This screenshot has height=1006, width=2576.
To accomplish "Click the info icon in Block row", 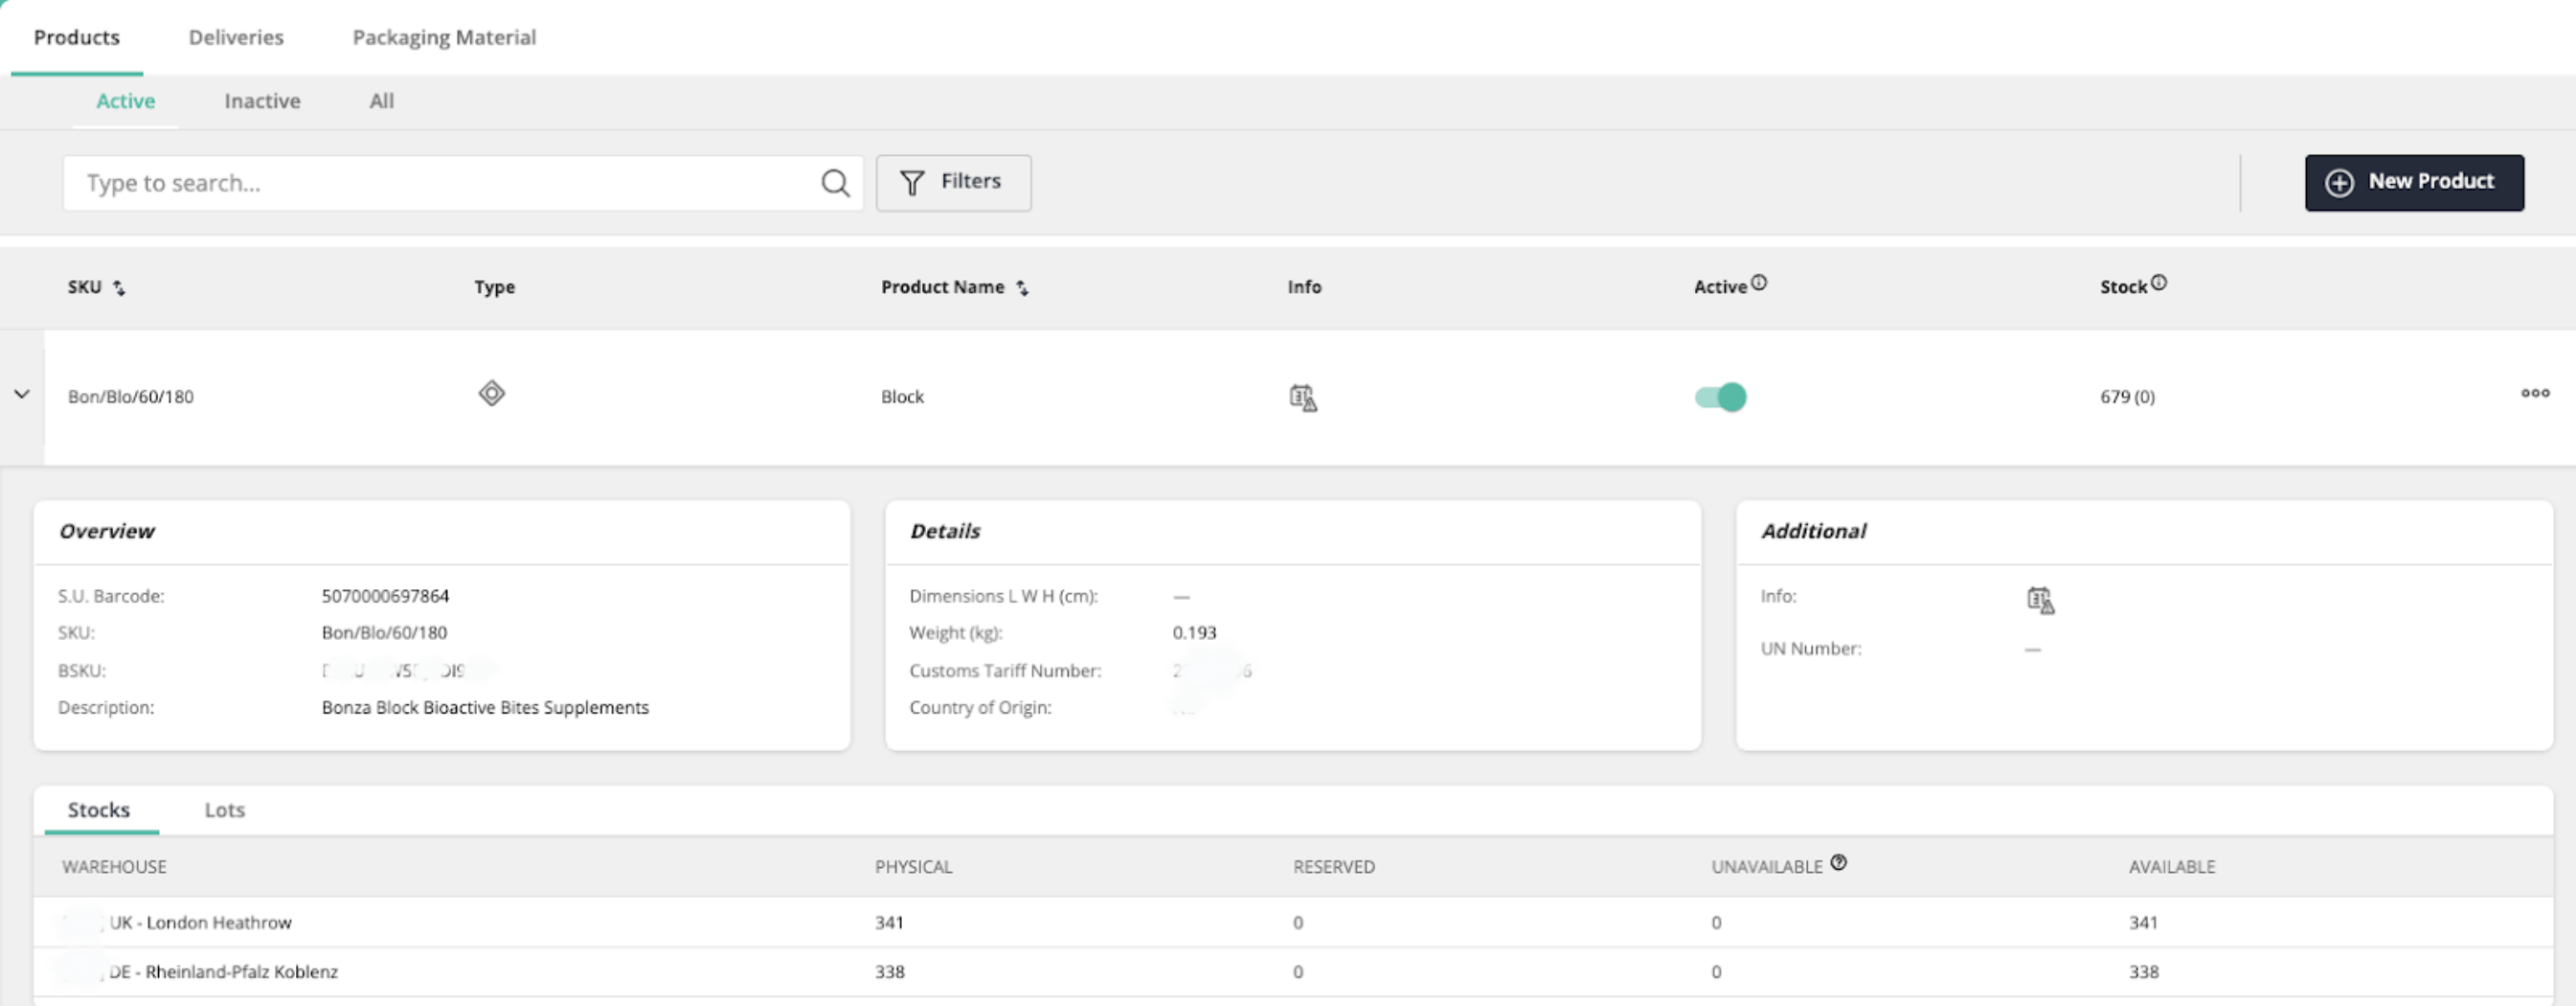I will 1302,398.
